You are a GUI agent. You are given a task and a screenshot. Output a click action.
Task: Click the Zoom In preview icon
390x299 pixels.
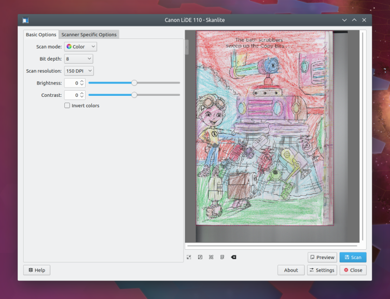pos(189,257)
